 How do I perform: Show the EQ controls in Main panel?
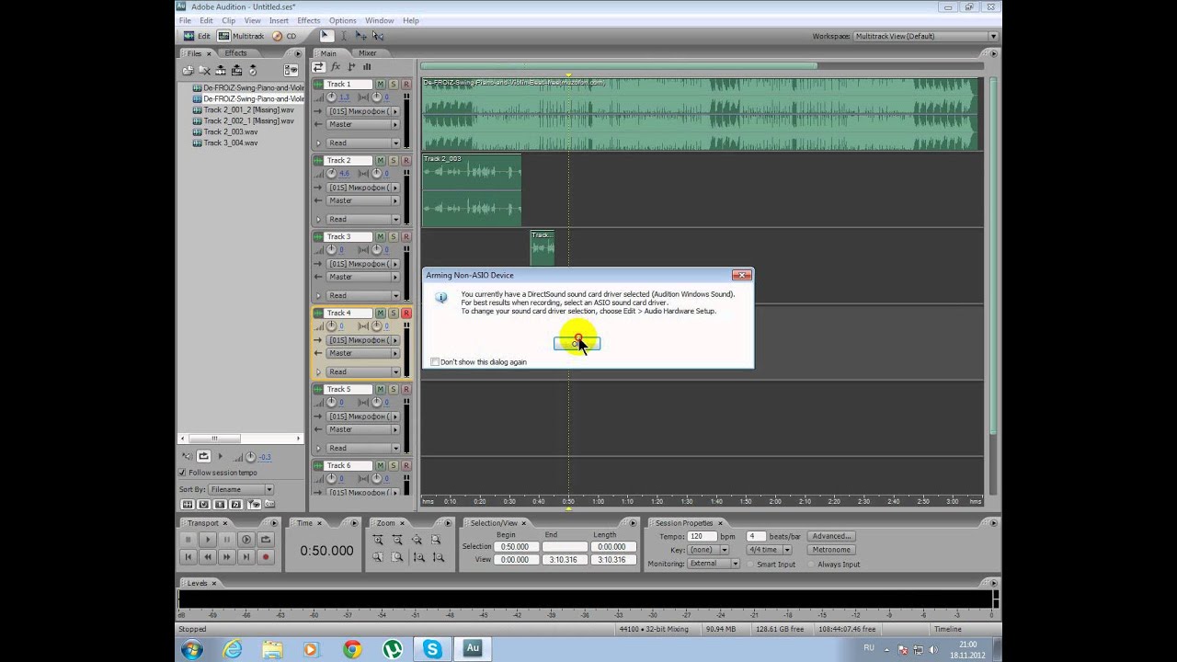[368, 67]
